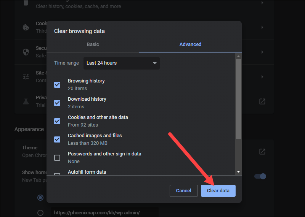Image resolution: width=305 pixels, height=217 pixels.
Task: Click the Autofill form data label
Action: [87, 172]
